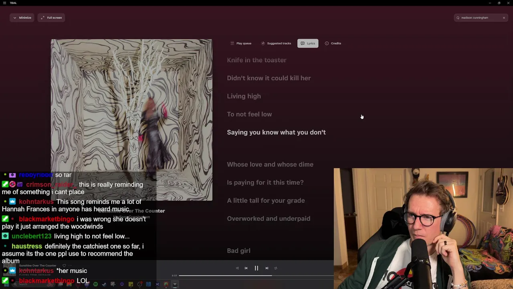
Task: Jump to lyric 'Bad girl'
Action: (238, 251)
